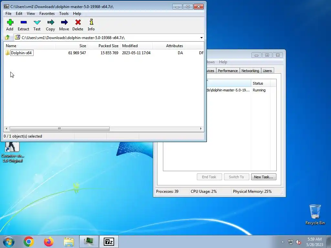Image resolution: width=331 pixels, height=248 pixels.
Task: Open the Edit menu in 7-Zip
Action: pos(19,14)
